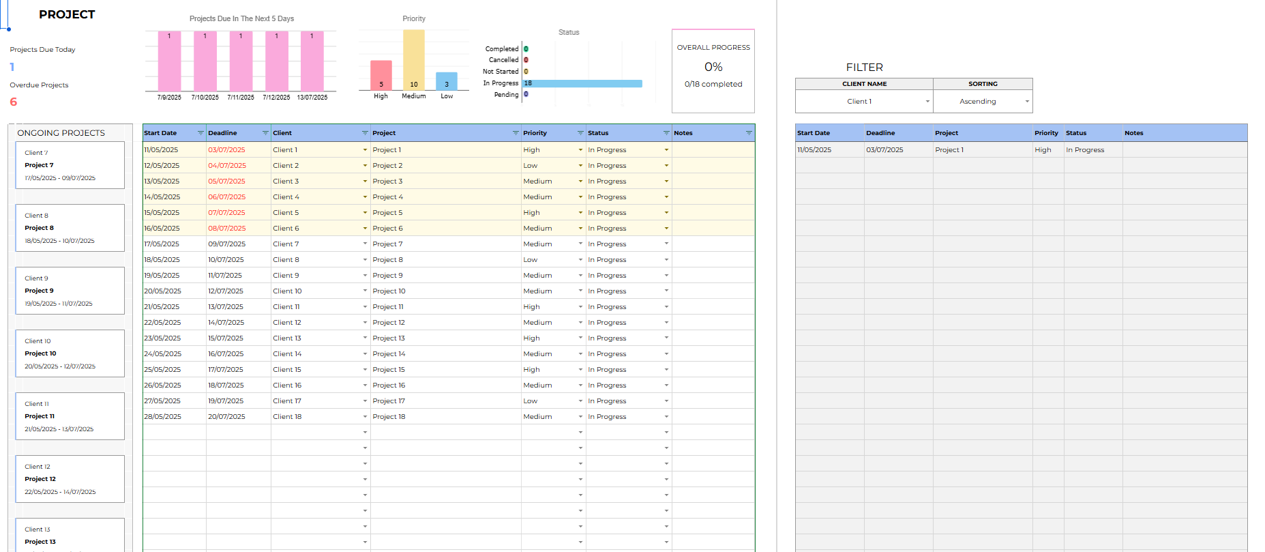Image resolution: width=1265 pixels, height=552 pixels.
Task: Select the Project 7 ongoing project card
Action: pos(70,165)
